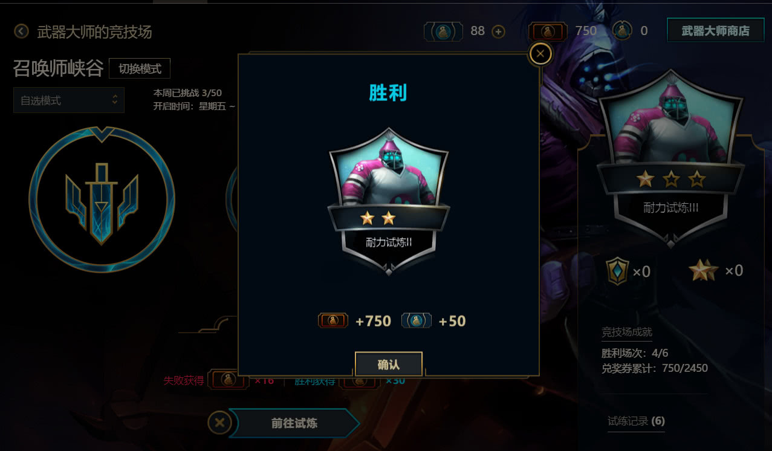
Task: Click the 竞技场成就 heading
Action: [x=627, y=331]
